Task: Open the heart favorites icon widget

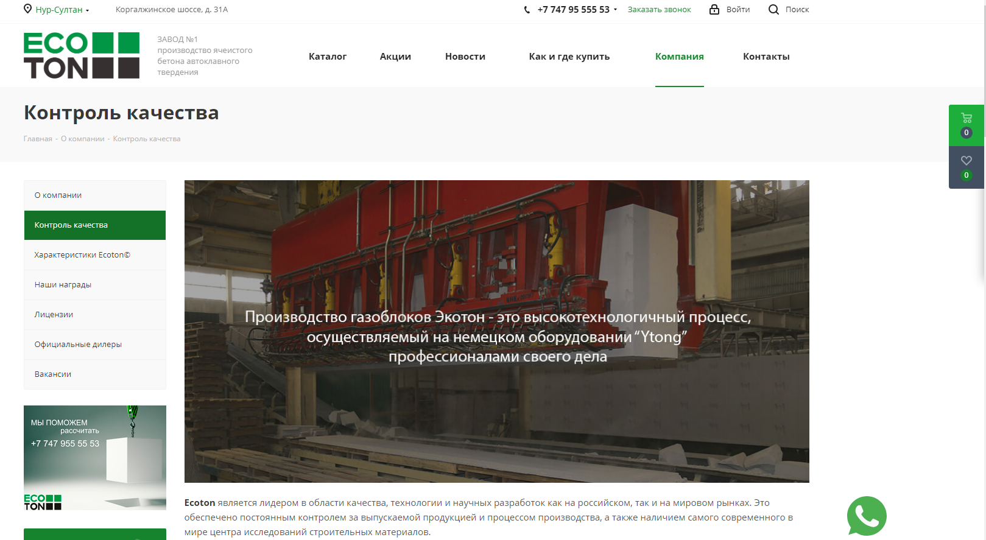Action: tap(967, 167)
